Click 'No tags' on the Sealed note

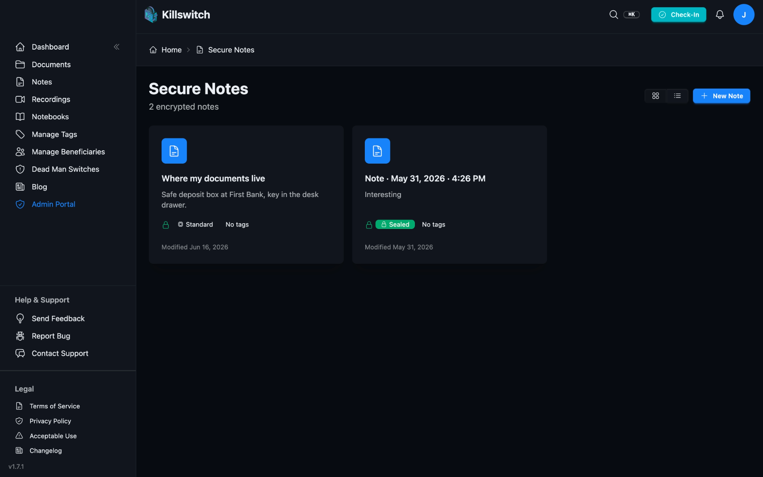click(433, 225)
